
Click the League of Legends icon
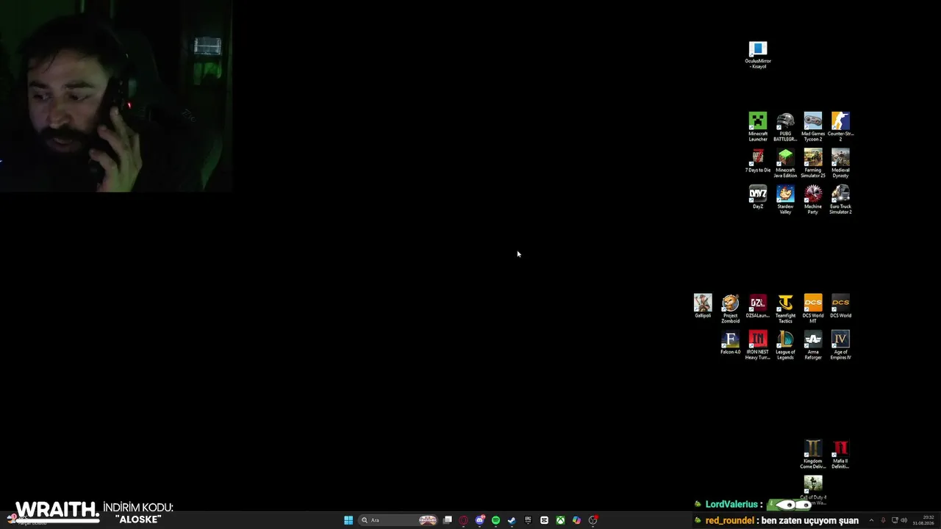785,345
